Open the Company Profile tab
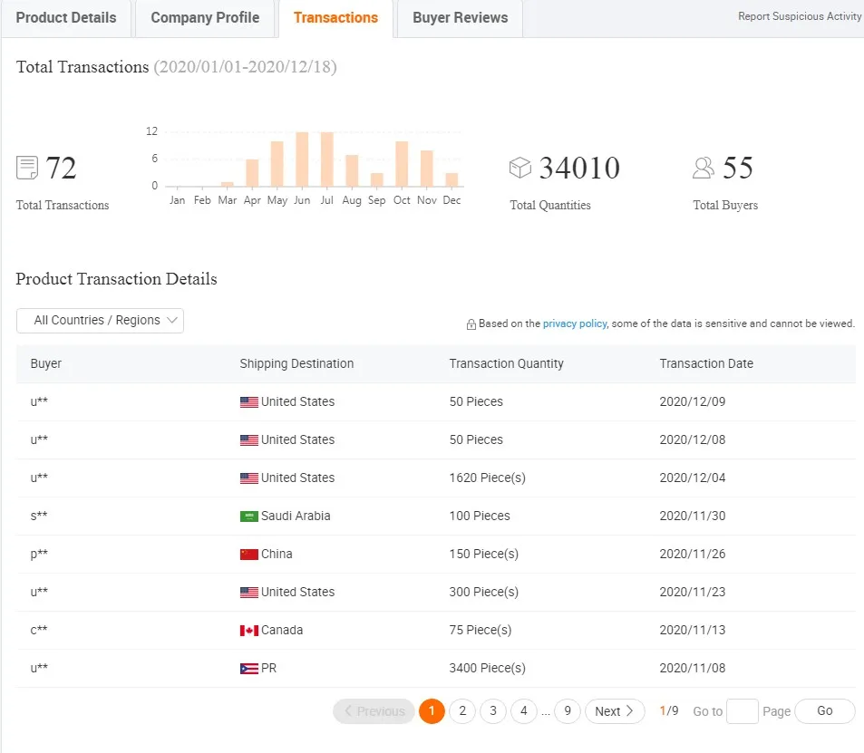864x753 pixels. tap(205, 18)
